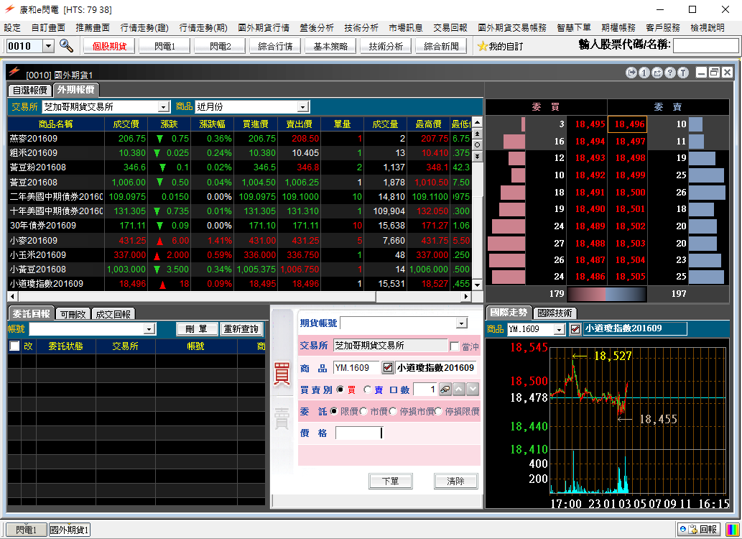
Task: Enable the 當沖 day-trade checkbox
Action: (x=454, y=346)
